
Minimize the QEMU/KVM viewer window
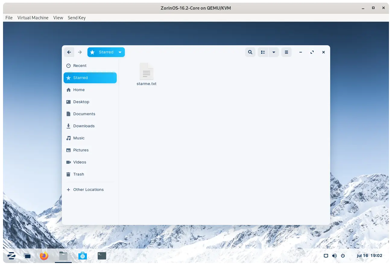363,8
